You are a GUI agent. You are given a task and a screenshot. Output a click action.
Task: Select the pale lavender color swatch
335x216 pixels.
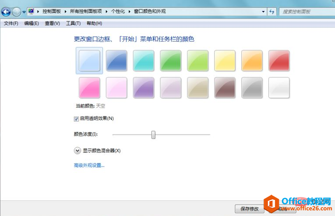pyautogui.click(x=171, y=87)
